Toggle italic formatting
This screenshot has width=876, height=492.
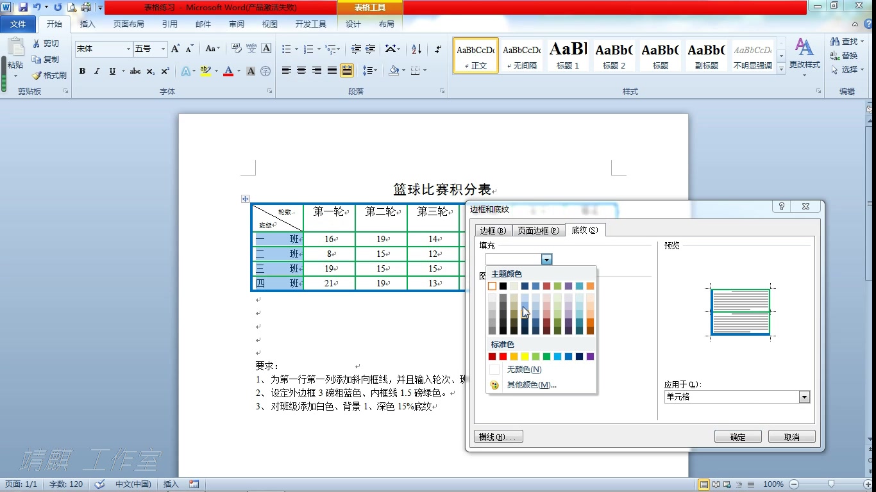pos(97,71)
